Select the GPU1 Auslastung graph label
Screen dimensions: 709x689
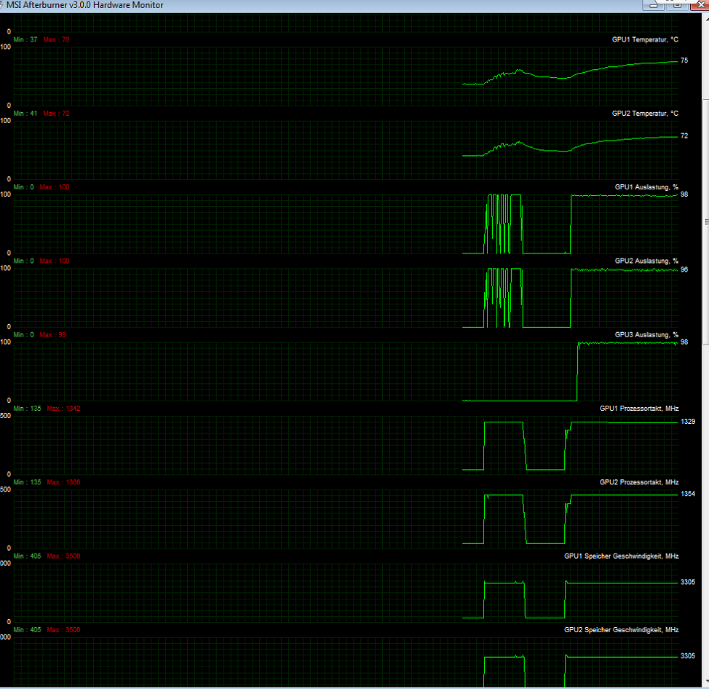pos(646,187)
